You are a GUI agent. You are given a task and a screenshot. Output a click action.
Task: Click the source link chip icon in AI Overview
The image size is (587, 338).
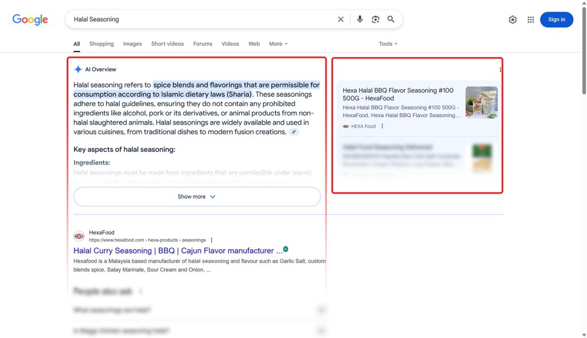294,132
